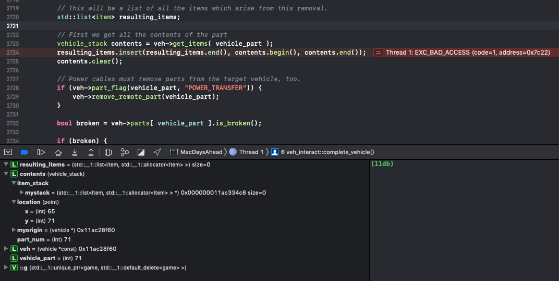Expand the veh variable
Image resolution: width=559 pixels, height=281 pixels.
tap(6, 249)
